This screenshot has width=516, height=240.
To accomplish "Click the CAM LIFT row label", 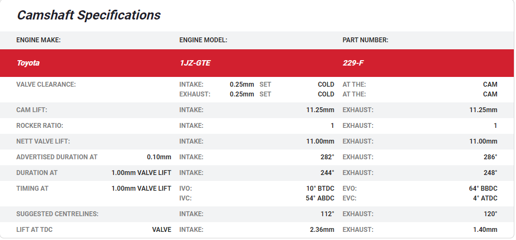I will coord(32,110).
